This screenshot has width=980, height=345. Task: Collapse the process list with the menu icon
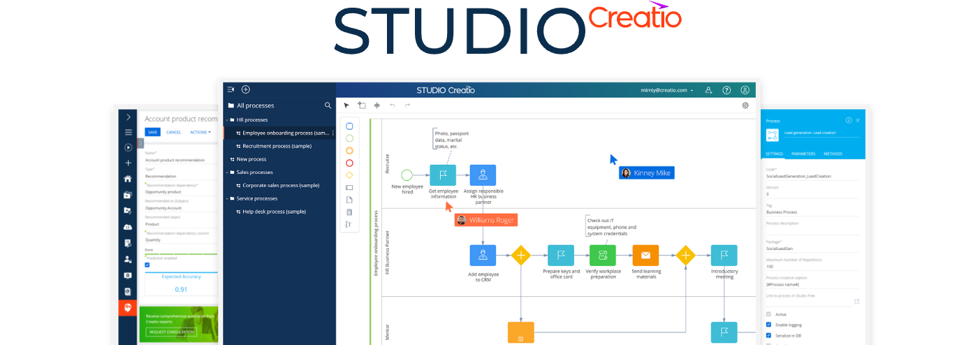[231, 89]
